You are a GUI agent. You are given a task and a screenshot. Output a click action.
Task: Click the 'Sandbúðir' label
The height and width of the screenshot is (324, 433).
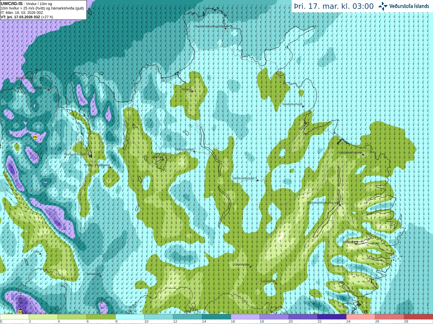tap(93, 274)
